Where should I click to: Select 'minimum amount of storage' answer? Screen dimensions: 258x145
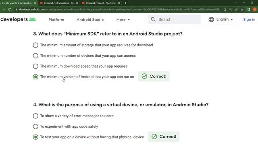tap(35, 45)
